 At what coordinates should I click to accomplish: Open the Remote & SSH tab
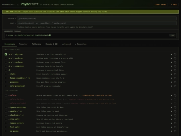coord(52,44)
